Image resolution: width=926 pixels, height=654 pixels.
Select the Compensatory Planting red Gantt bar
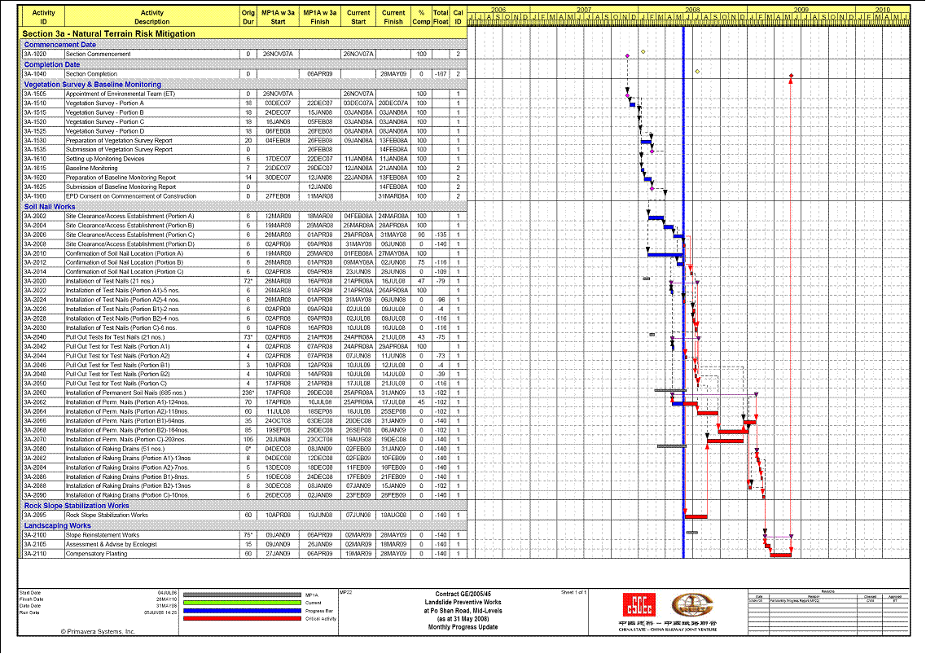(x=780, y=555)
